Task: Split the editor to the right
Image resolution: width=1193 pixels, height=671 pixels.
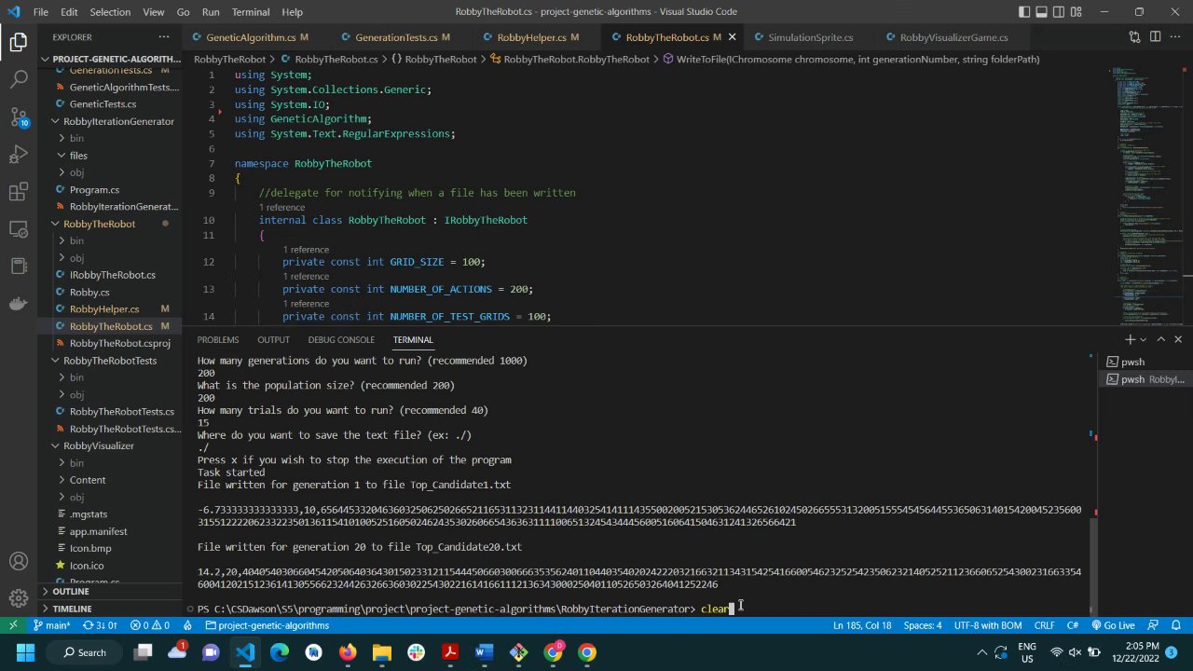Action: point(1156,37)
